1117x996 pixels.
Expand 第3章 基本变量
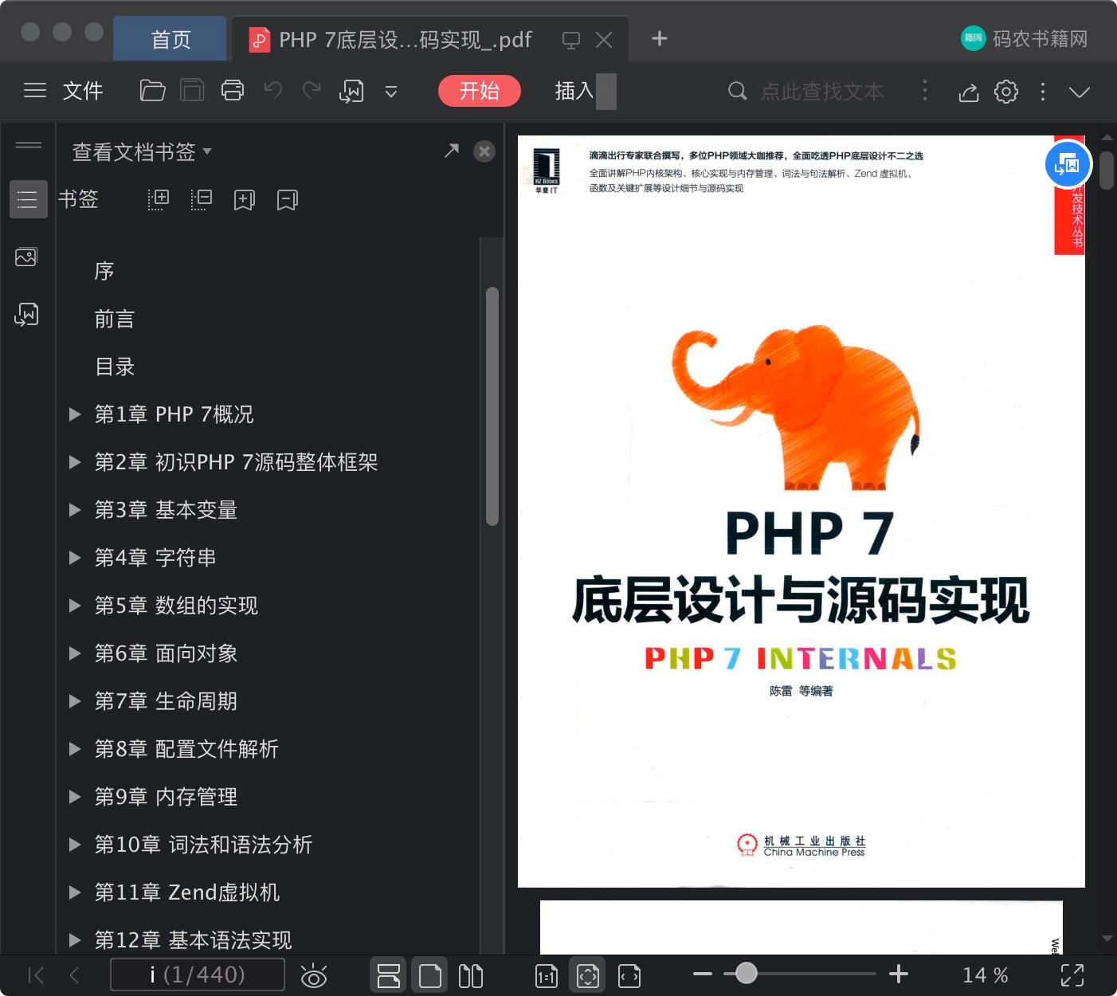pyautogui.click(x=75, y=510)
